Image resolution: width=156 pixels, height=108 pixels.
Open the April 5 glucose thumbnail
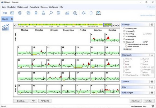click(x=112, y=89)
